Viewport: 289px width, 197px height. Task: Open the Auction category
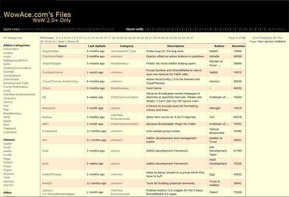tap(8, 53)
